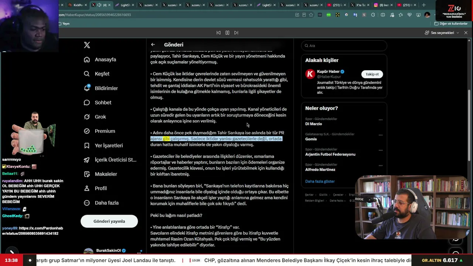Open İçerik Üreticisi rocket icon
The width and height of the screenshot is (473, 266).
click(87, 160)
